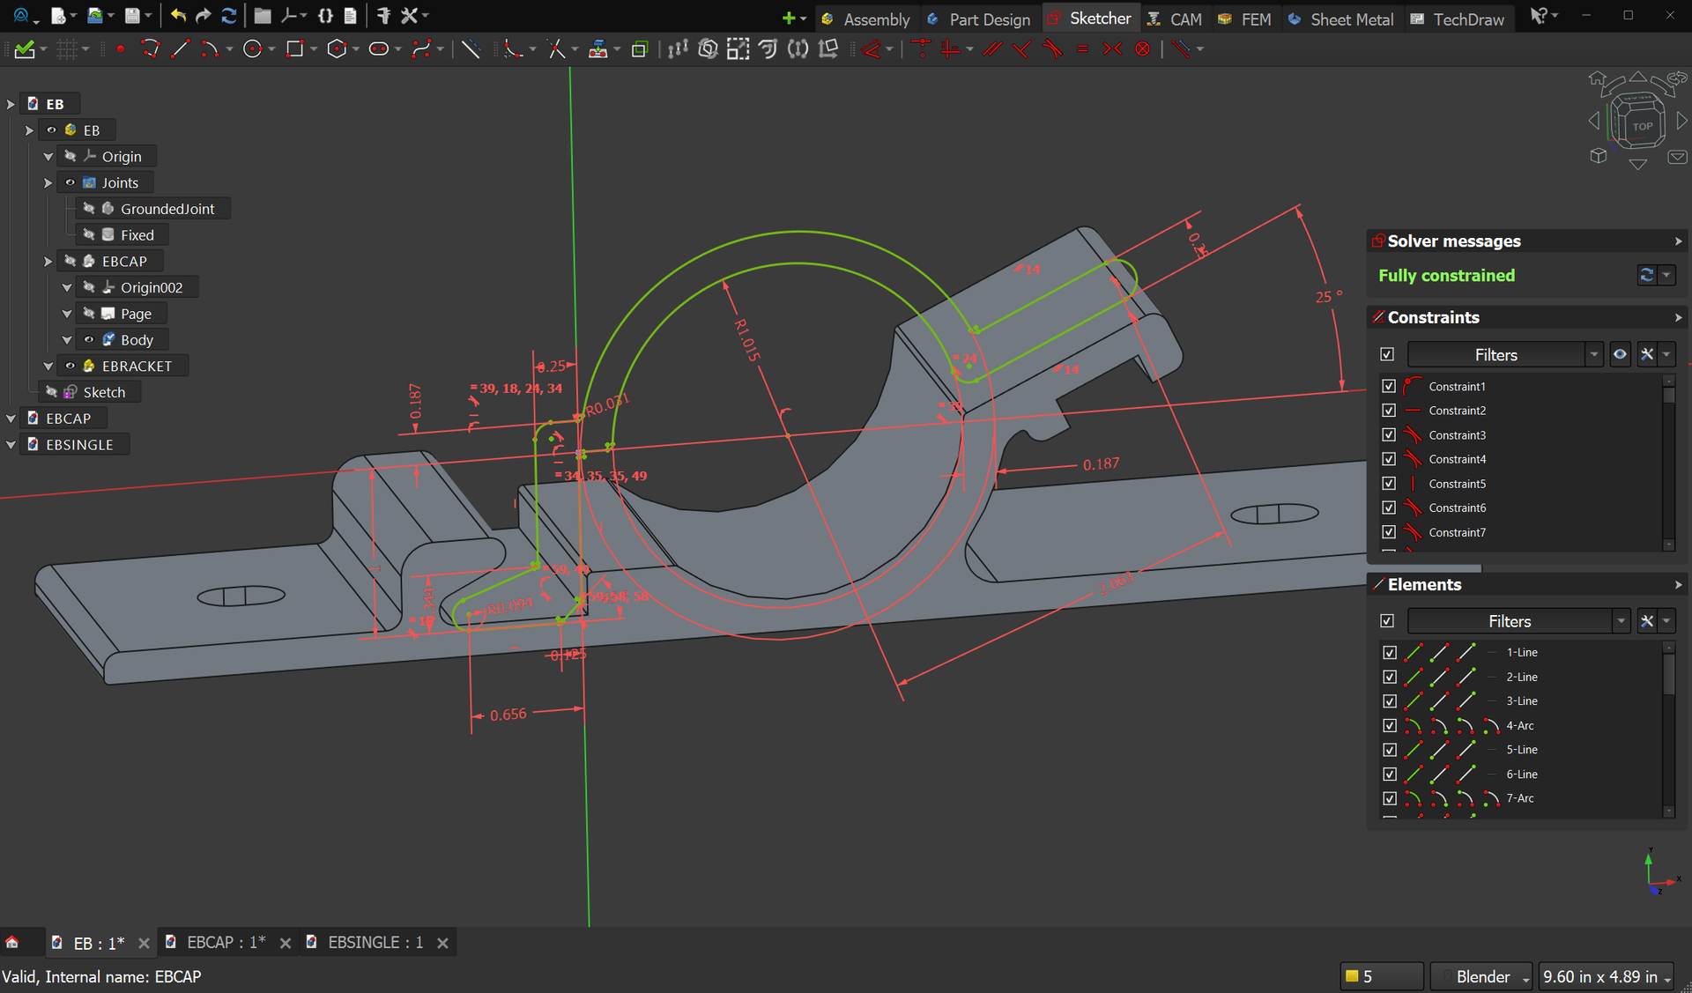Screen dimensions: 1692x993
Task: Open the Constraints Filters dropdown
Action: point(1593,355)
